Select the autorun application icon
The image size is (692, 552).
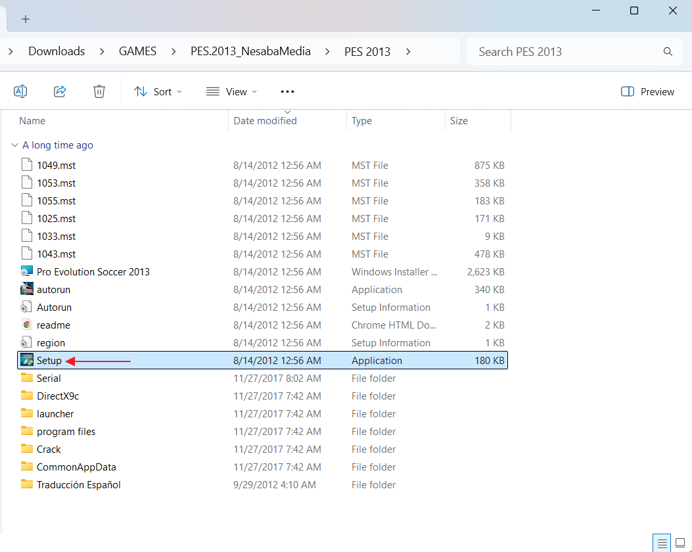(27, 289)
